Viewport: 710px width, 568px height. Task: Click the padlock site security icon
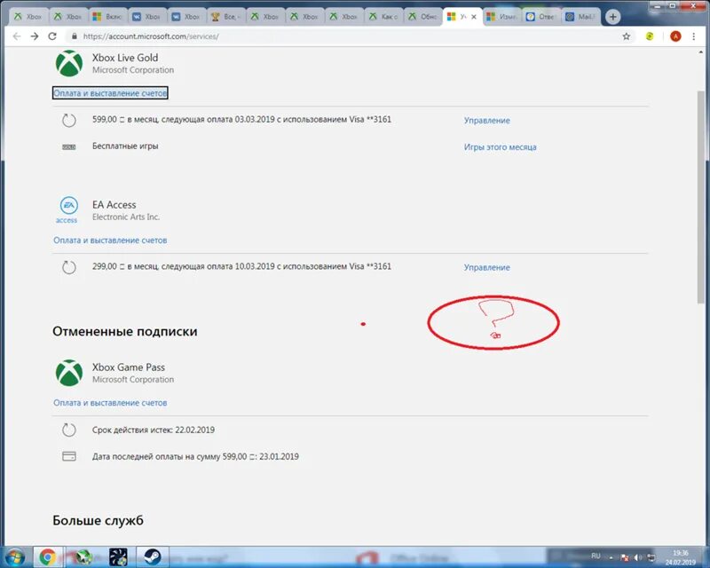pos(74,36)
